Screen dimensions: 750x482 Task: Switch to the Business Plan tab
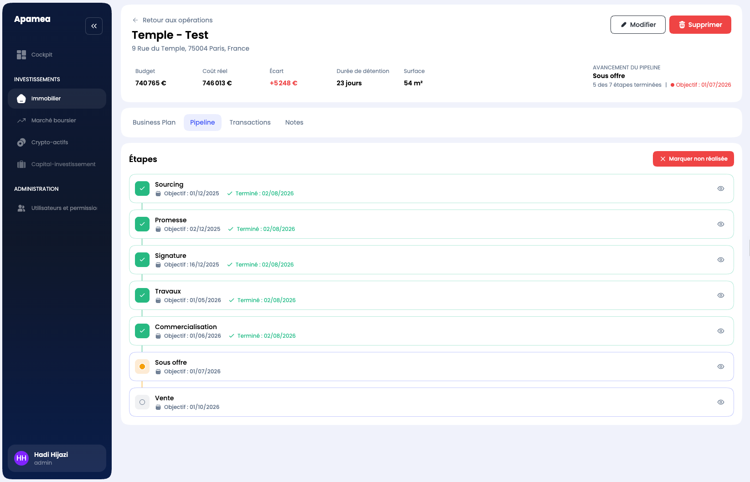[154, 122]
